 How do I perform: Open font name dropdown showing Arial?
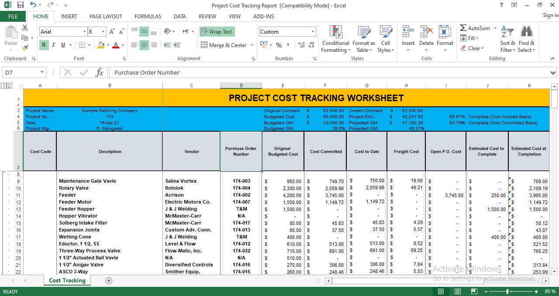tap(84, 32)
